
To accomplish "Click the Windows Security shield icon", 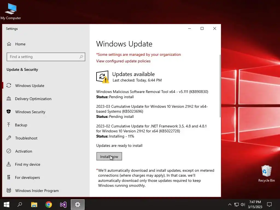I will 8,112.
